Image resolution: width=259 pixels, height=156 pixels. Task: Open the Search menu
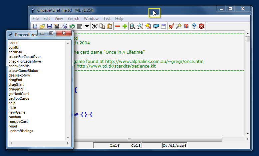(x=73, y=19)
